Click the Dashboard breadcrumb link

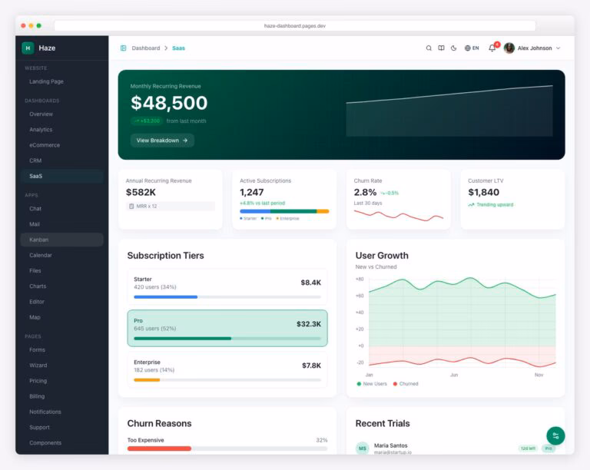click(145, 48)
